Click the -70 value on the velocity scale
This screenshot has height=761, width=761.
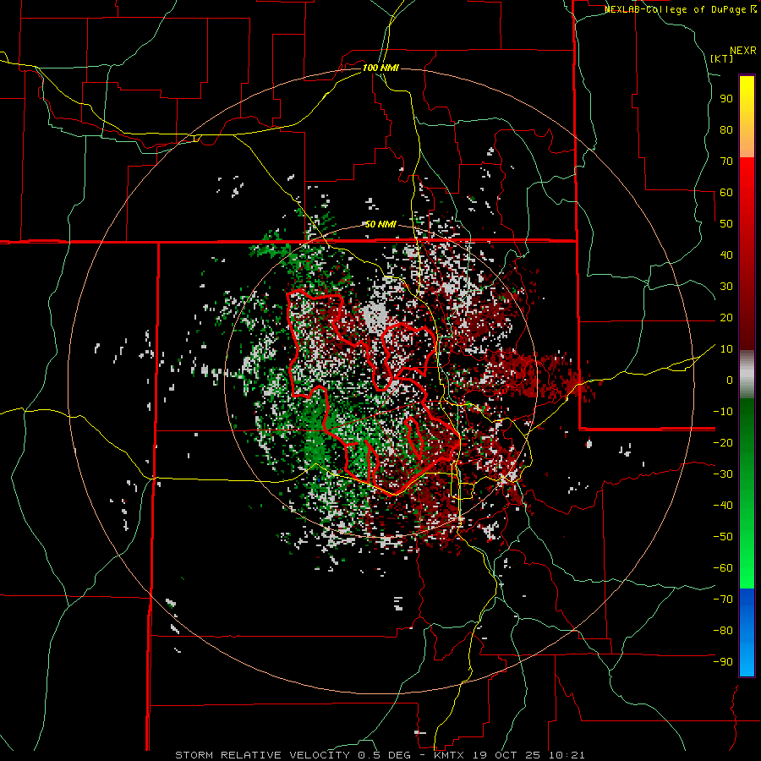723,599
